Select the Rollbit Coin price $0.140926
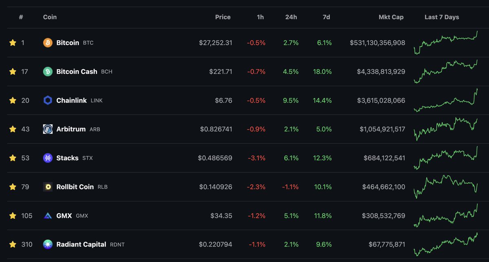Image resolution: width=489 pixels, height=262 pixels. click(x=216, y=187)
